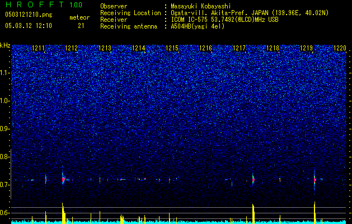Click the ICOM IC-575 receiver text
Screen dimensions: 352x224
pos(224,20)
